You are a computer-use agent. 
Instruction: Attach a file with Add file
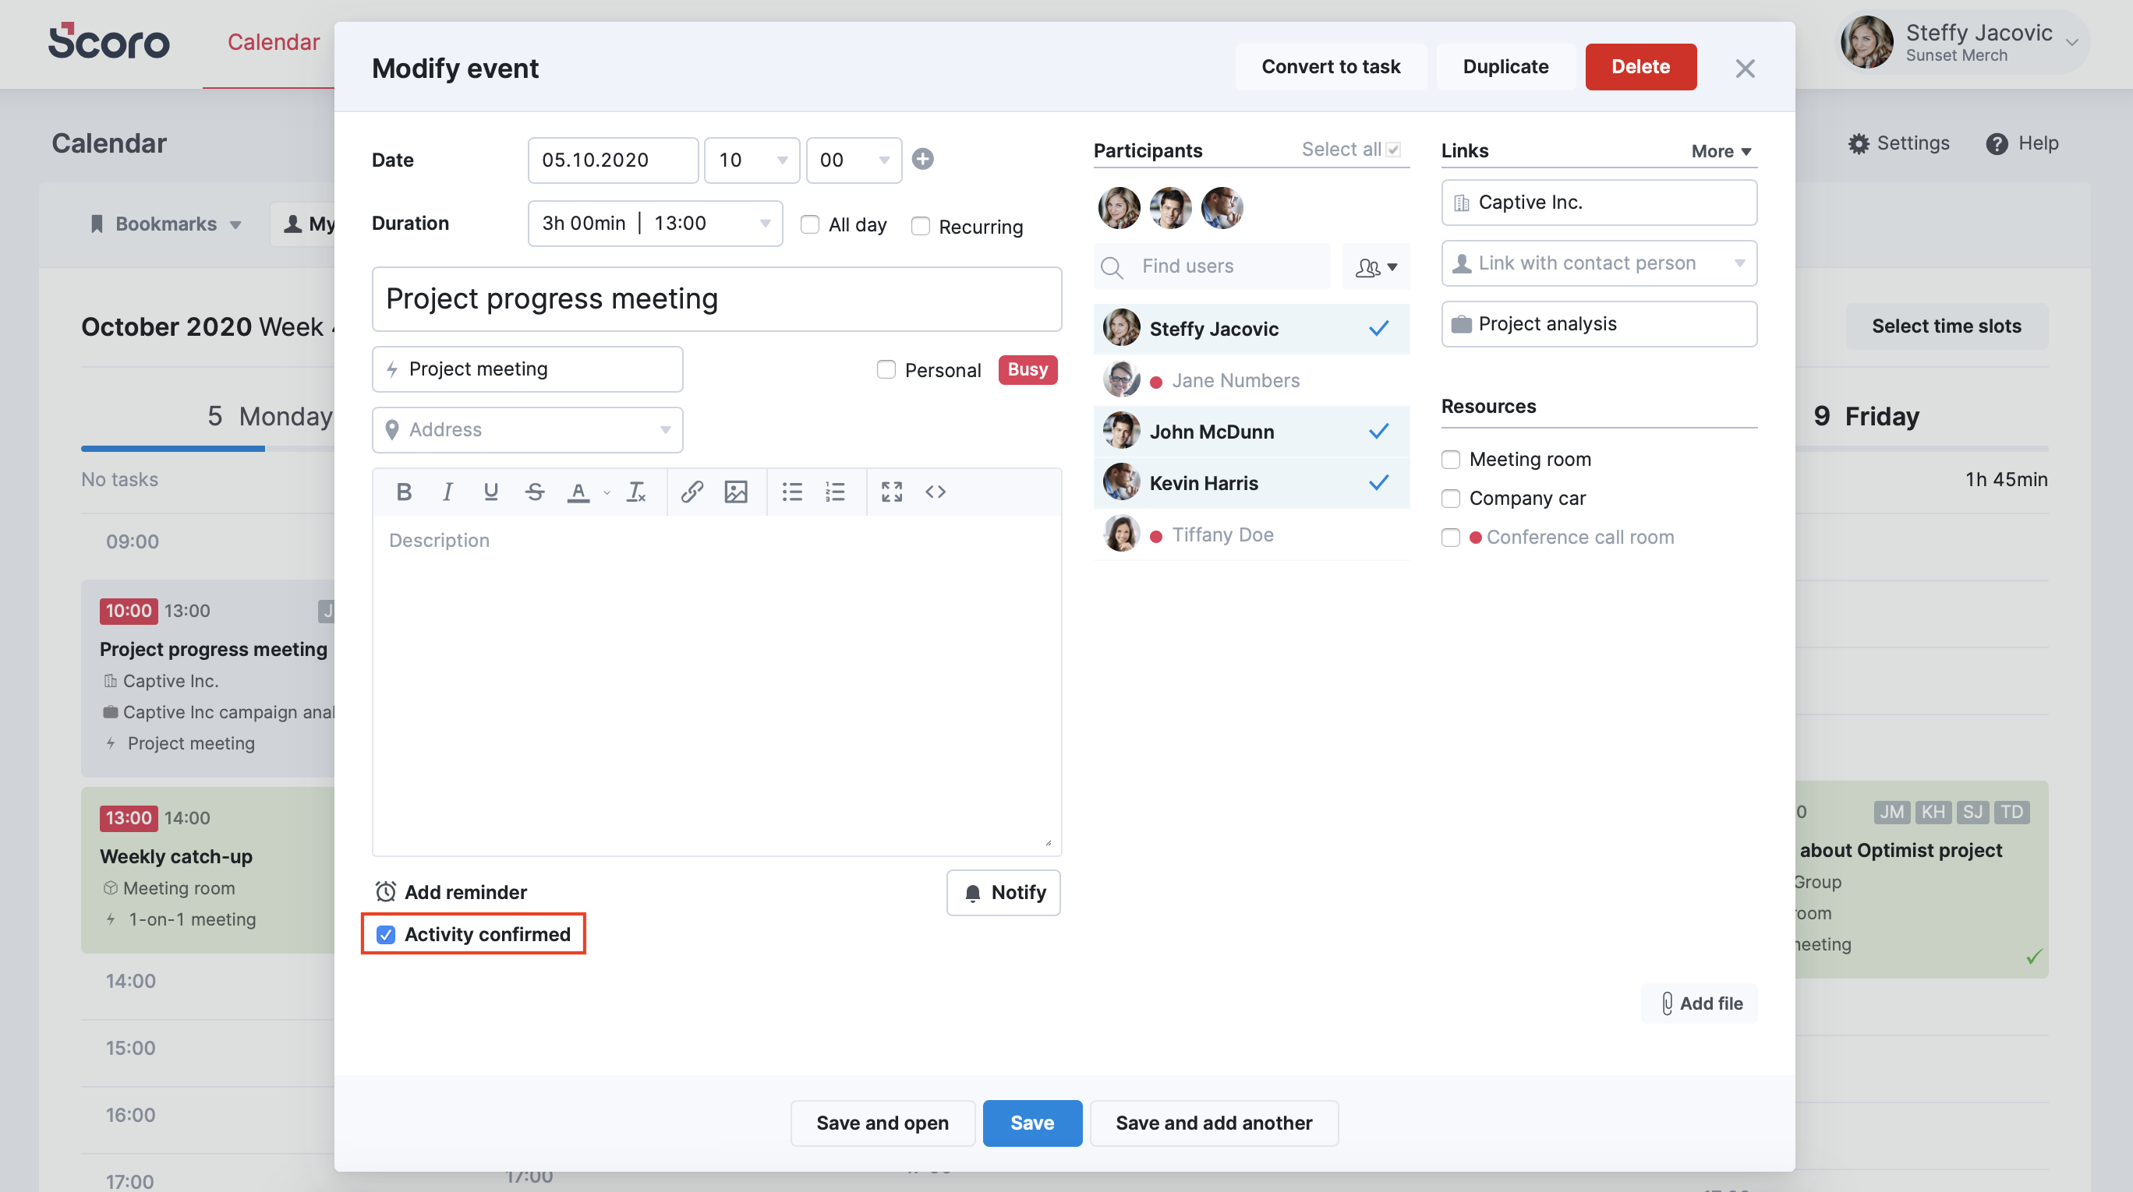[1700, 1003]
